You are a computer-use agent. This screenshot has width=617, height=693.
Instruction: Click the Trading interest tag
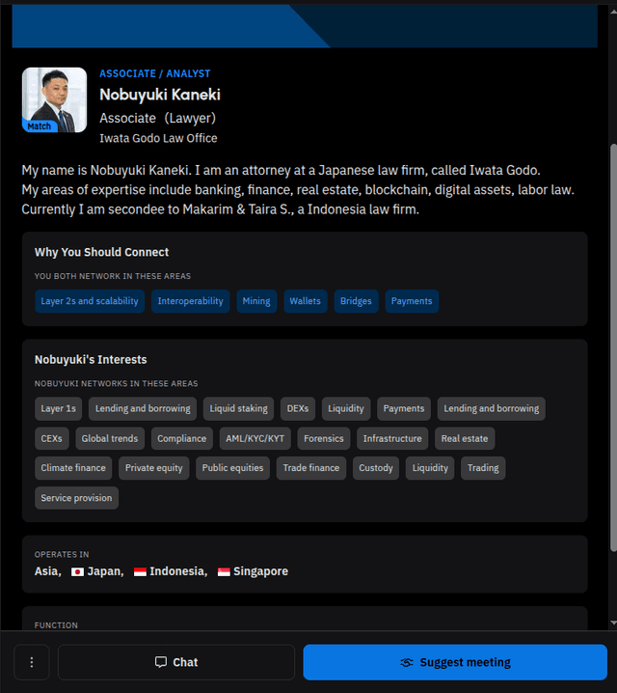click(483, 468)
